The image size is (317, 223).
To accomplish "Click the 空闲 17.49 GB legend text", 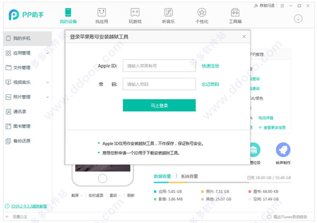I will pos(266,199).
